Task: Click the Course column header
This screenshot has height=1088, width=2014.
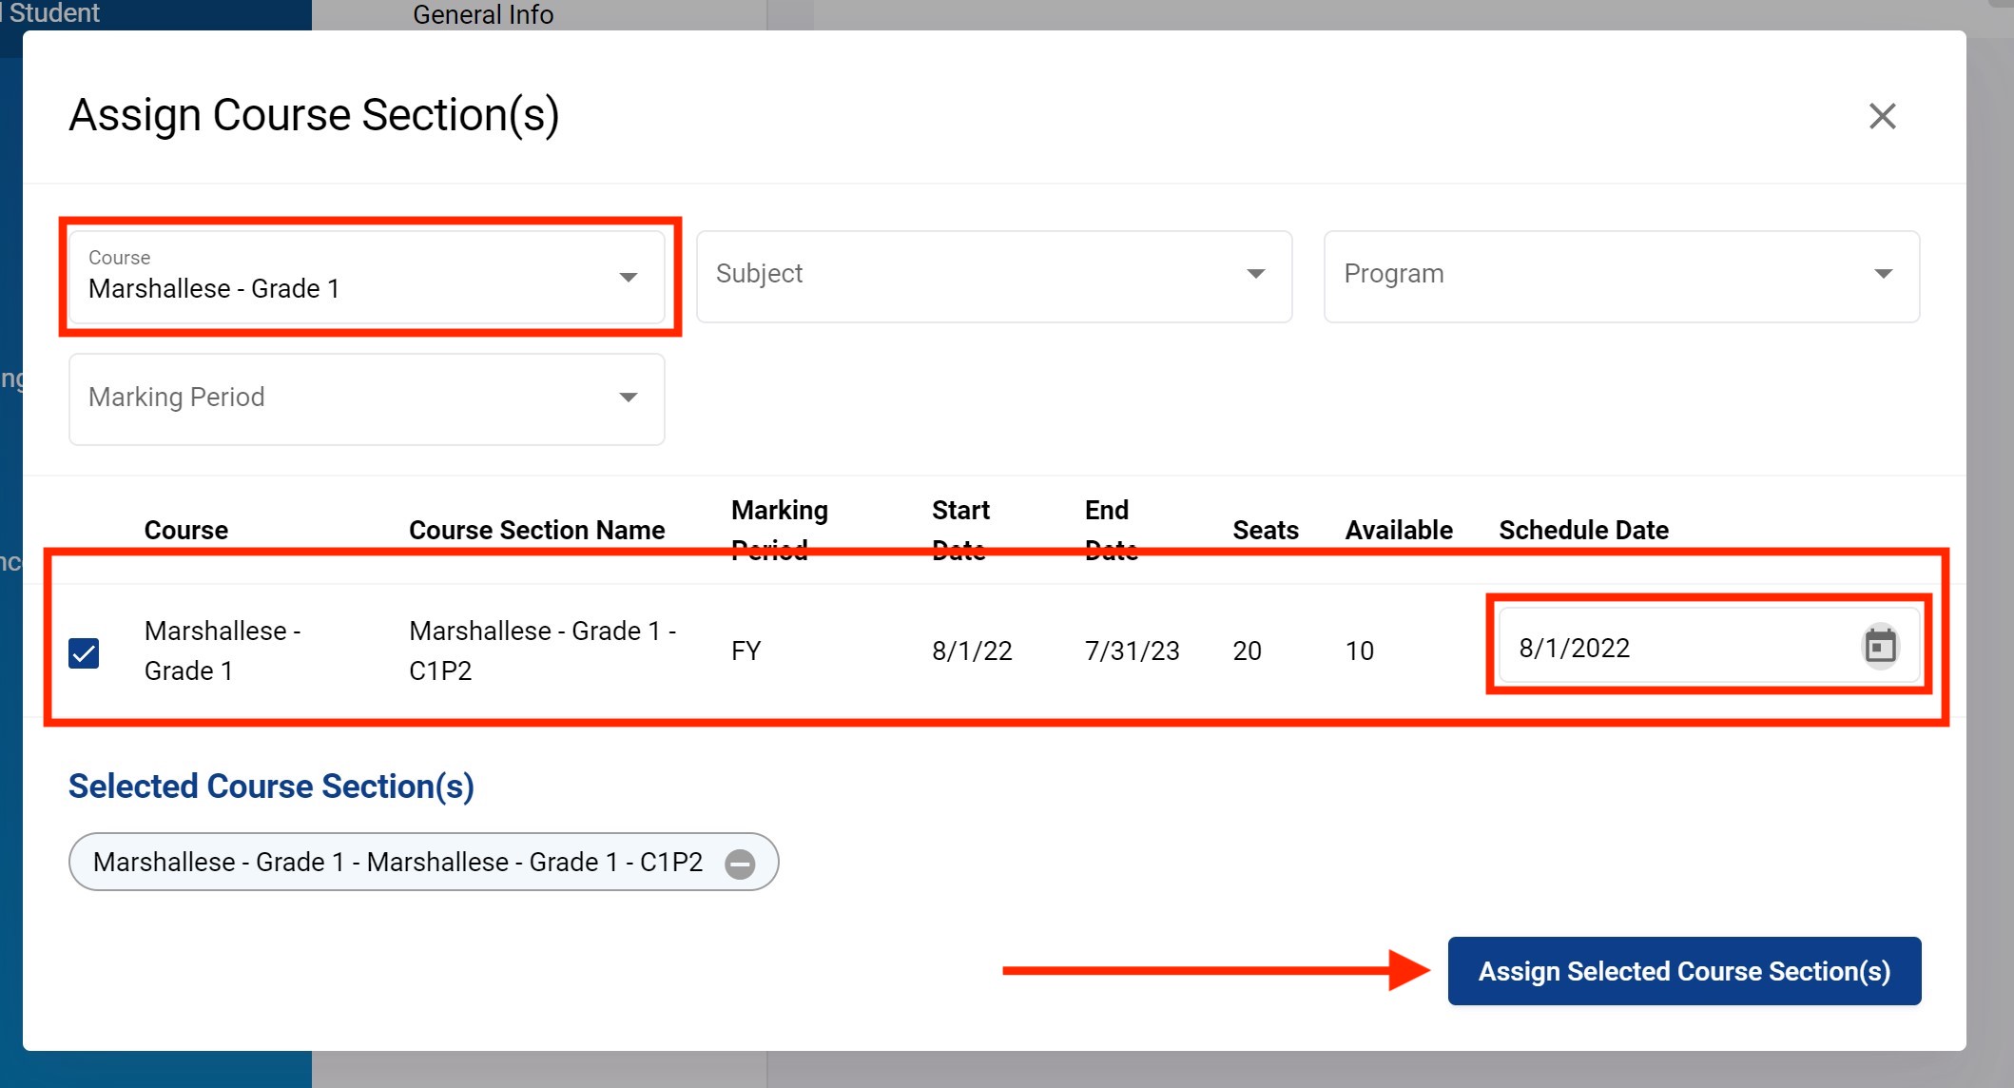Action: click(x=185, y=530)
